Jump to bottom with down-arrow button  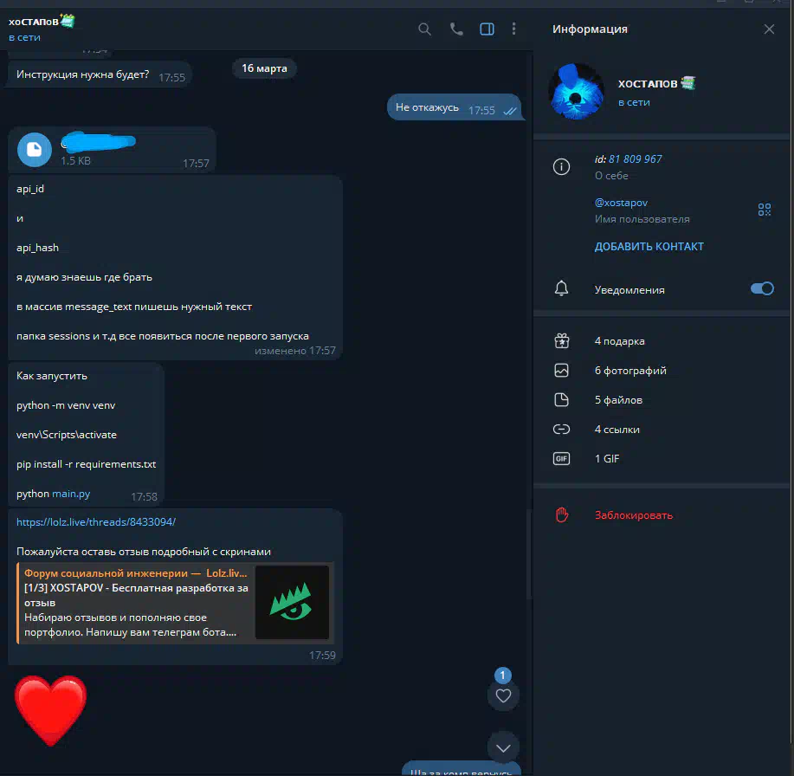click(503, 747)
